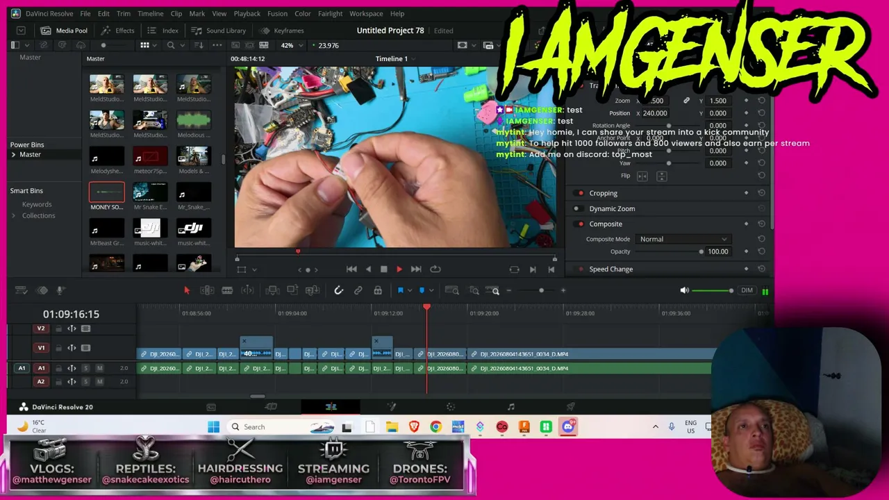Add a blue marker at the playhead
This screenshot has height=500, width=889.
422,290
